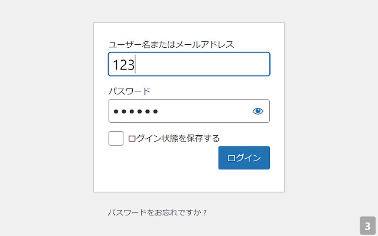Submit the login form
Viewport: 378px width, 236px height.
click(x=244, y=158)
